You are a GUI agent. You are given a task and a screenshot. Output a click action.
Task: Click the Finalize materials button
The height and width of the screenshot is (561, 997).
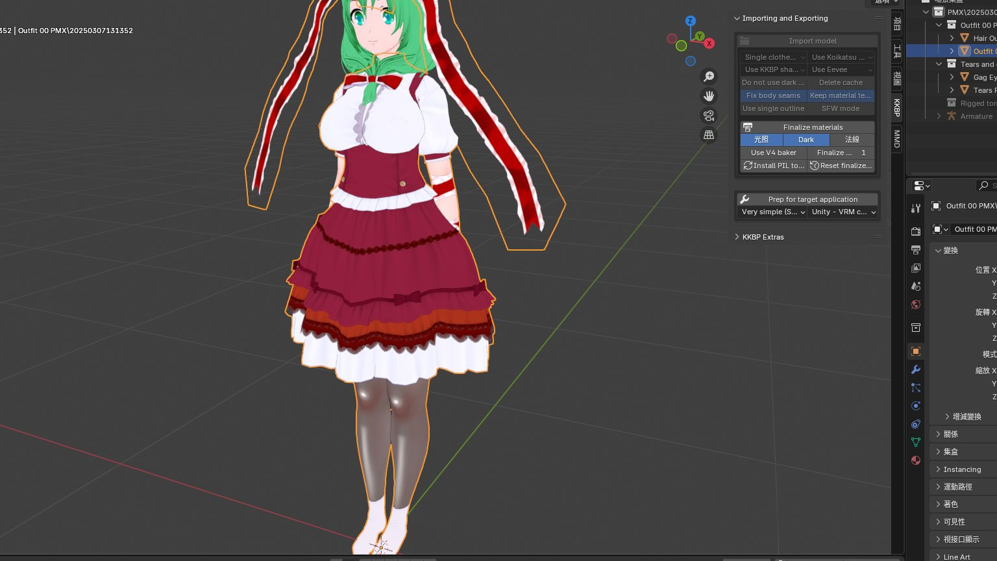pos(813,127)
